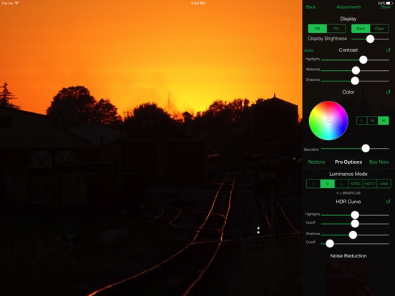Viewport: 395px width, 296px height.
Task: Set Luminance Mode to UHD
Action: pos(384,184)
